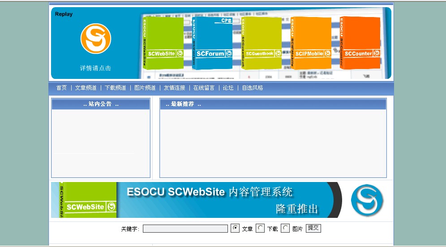This screenshot has width=446, height=247.
Task: Open the orange SCIPMobile product box
Action: [311, 43]
